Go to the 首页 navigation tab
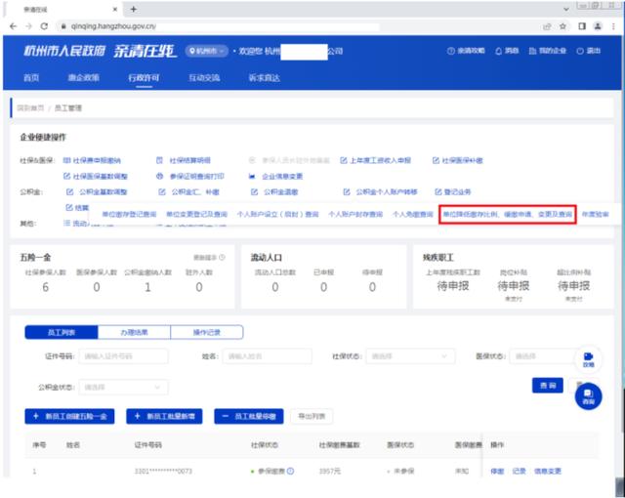The width and height of the screenshot is (625, 498). point(31,78)
